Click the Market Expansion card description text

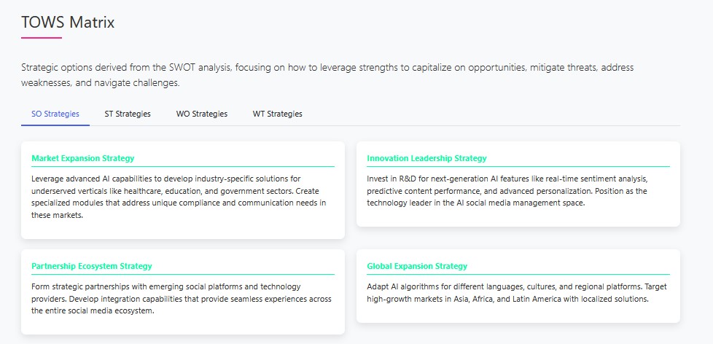coord(179,197)
